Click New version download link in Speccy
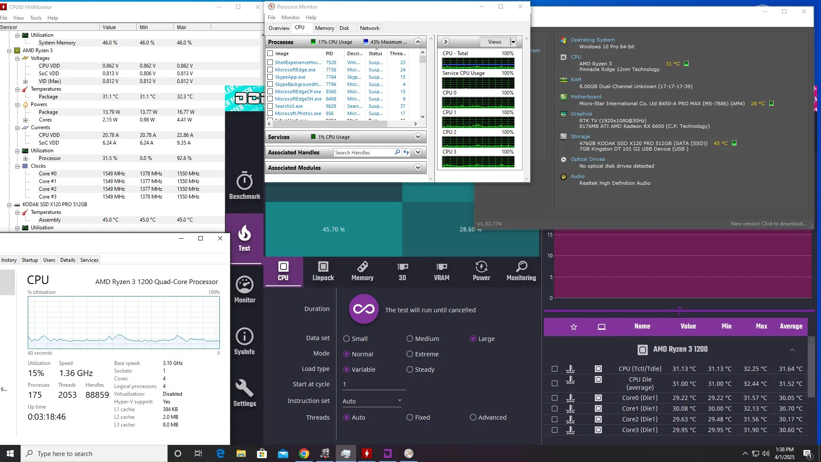Image resolution: width=821 pixels, height=462 pixels. pos(768,224)
